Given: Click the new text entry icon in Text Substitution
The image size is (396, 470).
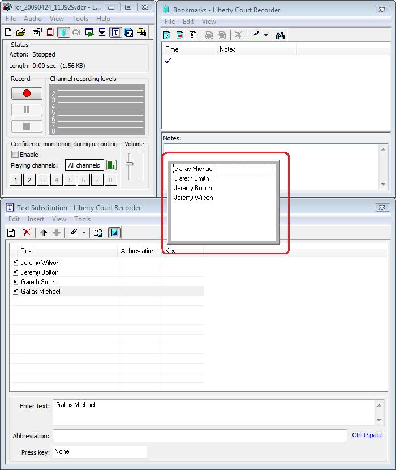Looking at the screenshot, I should click(x=11, y=233).
